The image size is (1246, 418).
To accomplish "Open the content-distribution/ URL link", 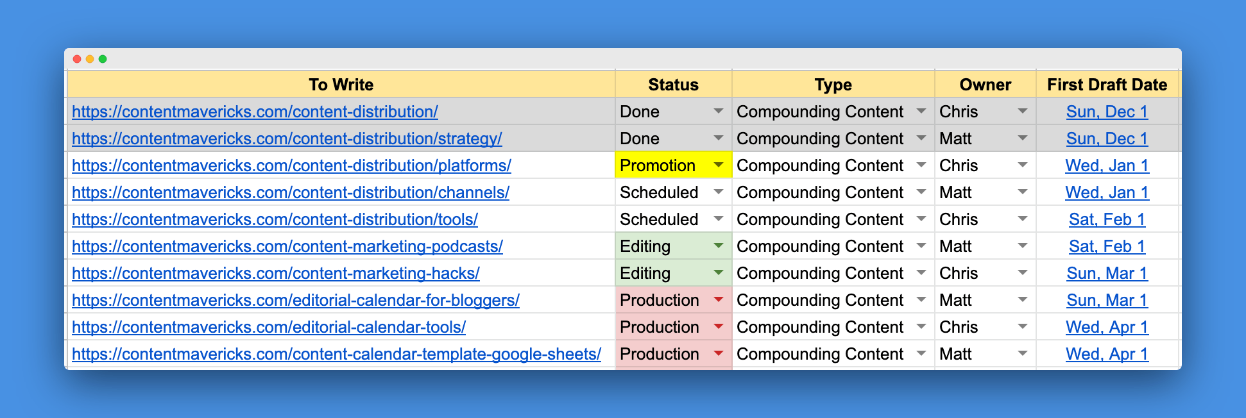I will tap(255, 112).
